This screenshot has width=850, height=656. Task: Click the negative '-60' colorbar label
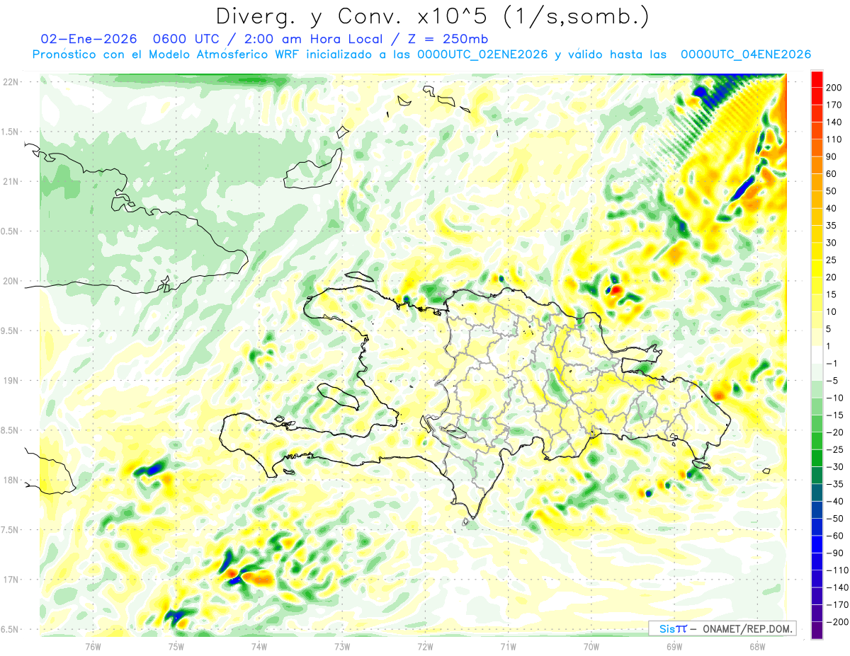coord(834,536)
